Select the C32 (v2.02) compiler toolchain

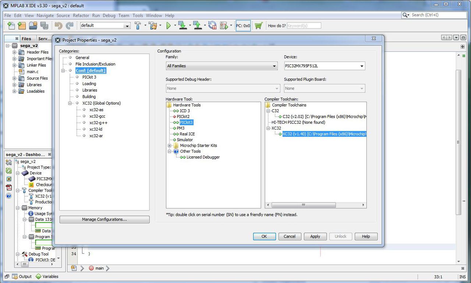click(x=324, y=117)
